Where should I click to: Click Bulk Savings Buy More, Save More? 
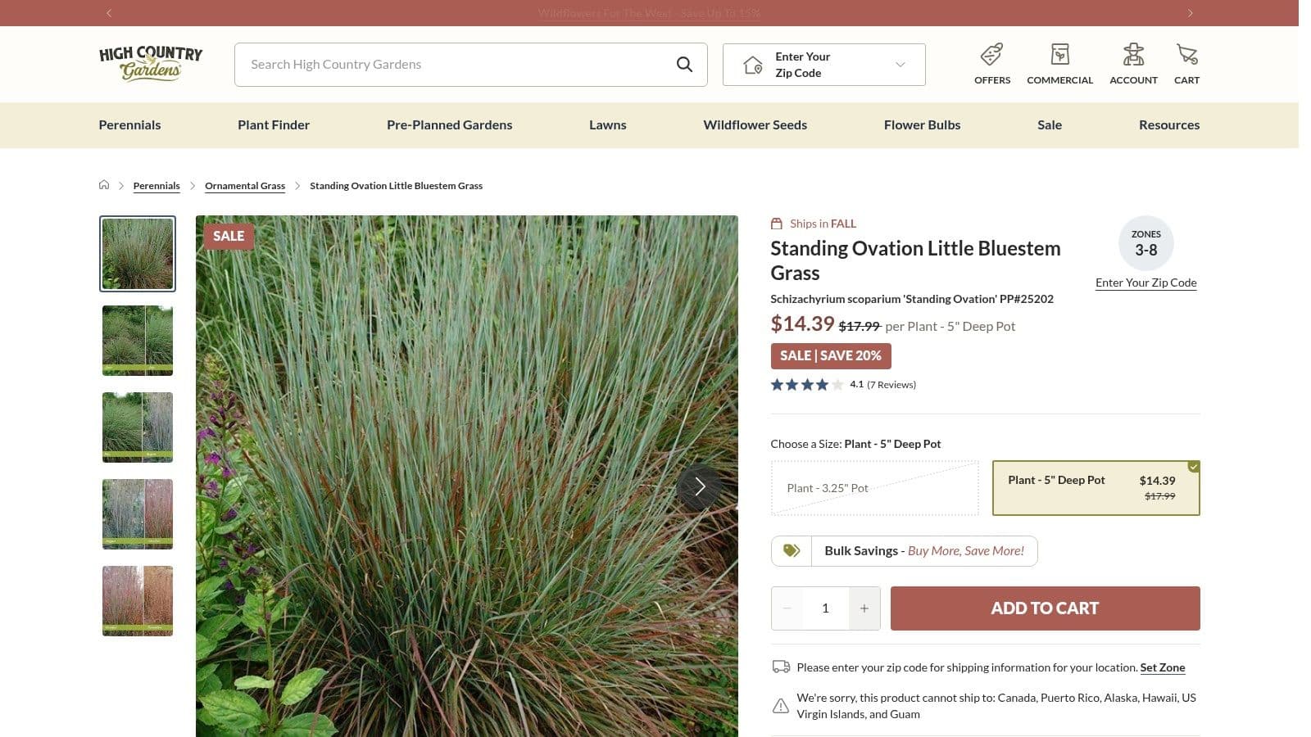click(x=904, y=551)
